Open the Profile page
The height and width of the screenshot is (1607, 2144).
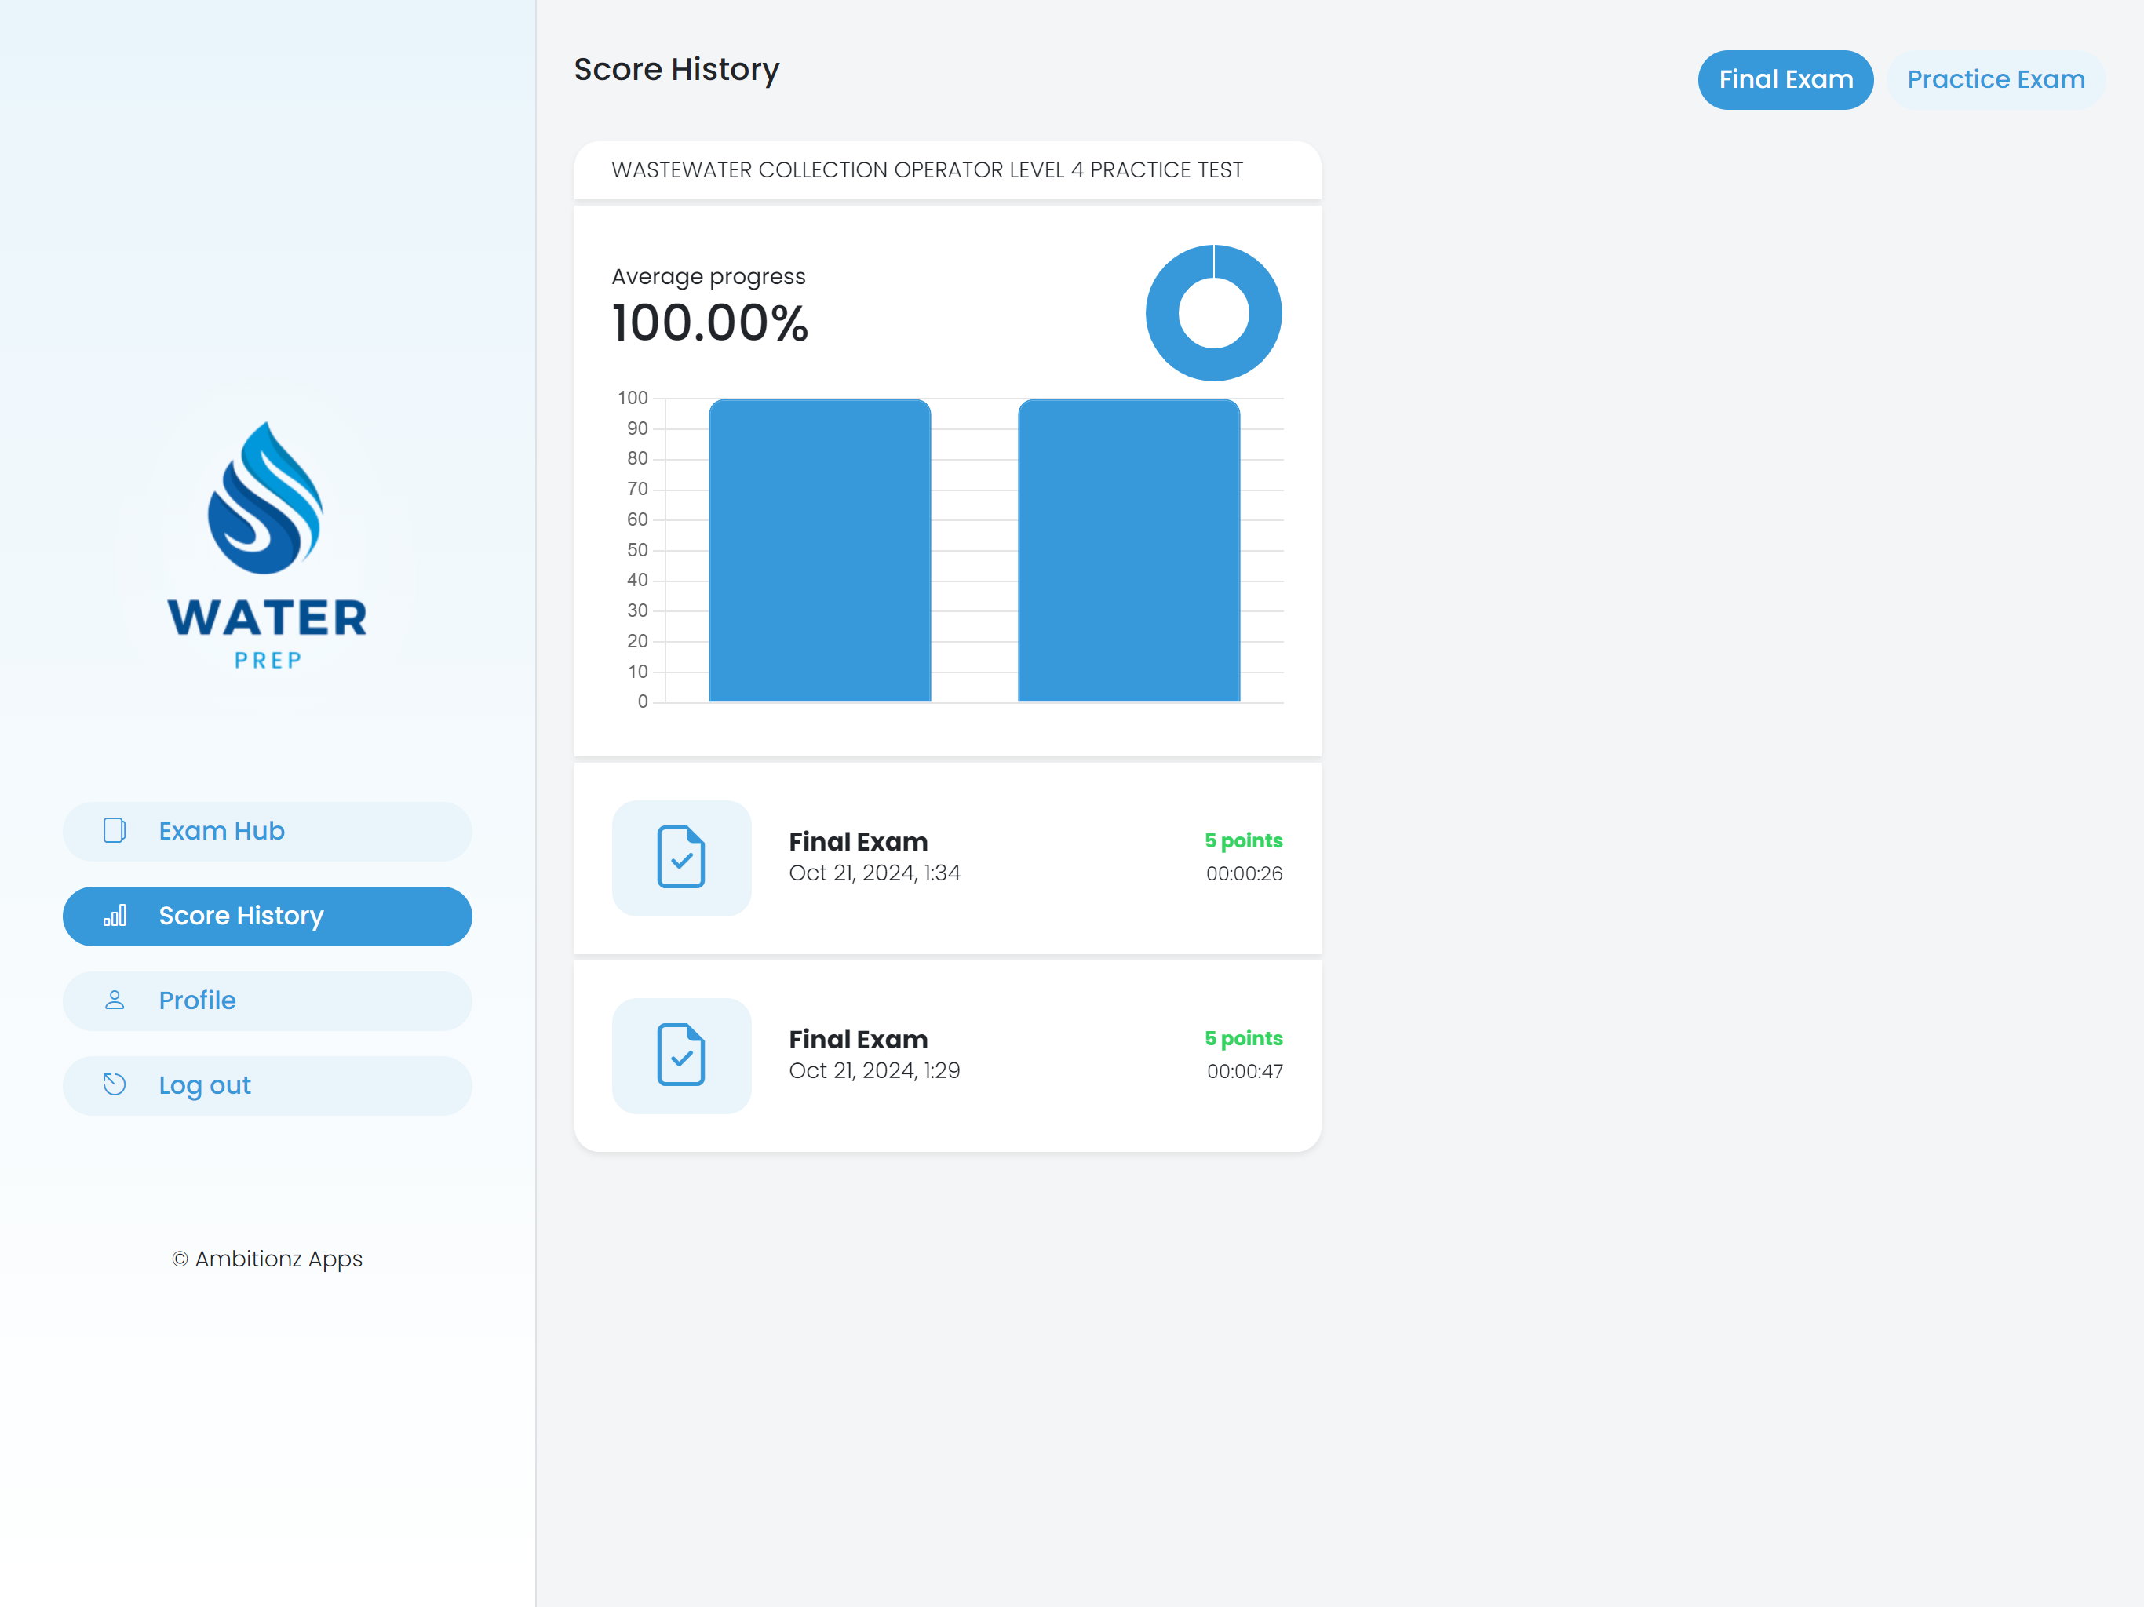268,1000
